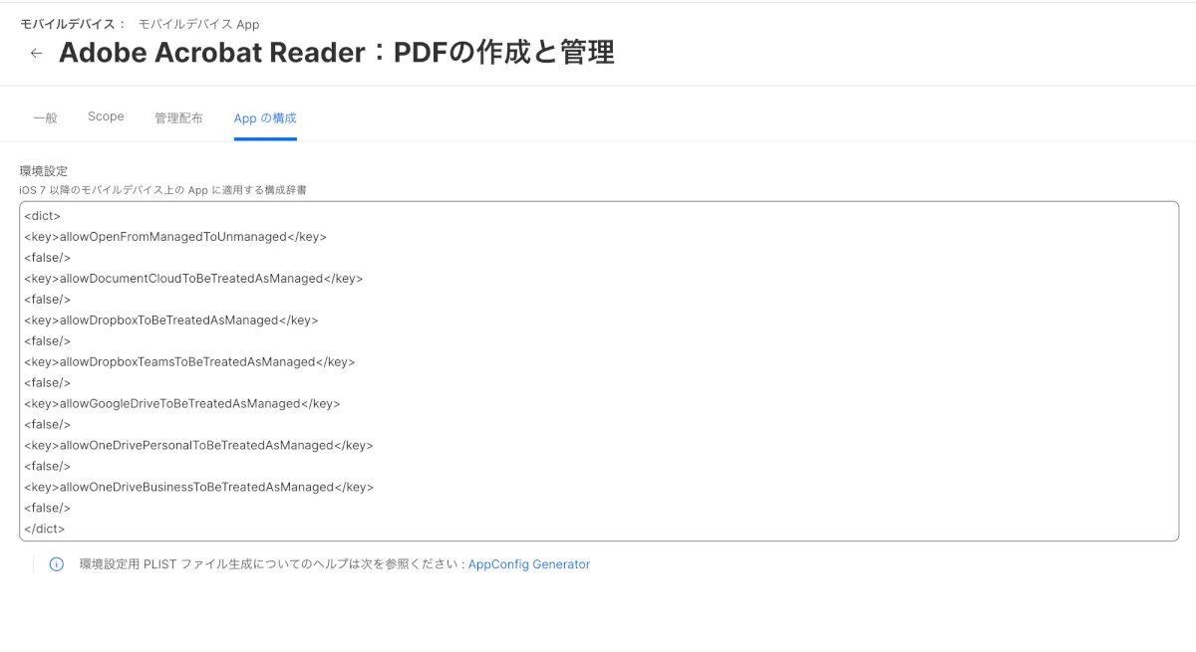Screen dimensions: 1196x652
Task: Go back using the left arrow
Action: tap(37, 54)
